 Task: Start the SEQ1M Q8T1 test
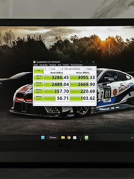(x=39, y=77)
